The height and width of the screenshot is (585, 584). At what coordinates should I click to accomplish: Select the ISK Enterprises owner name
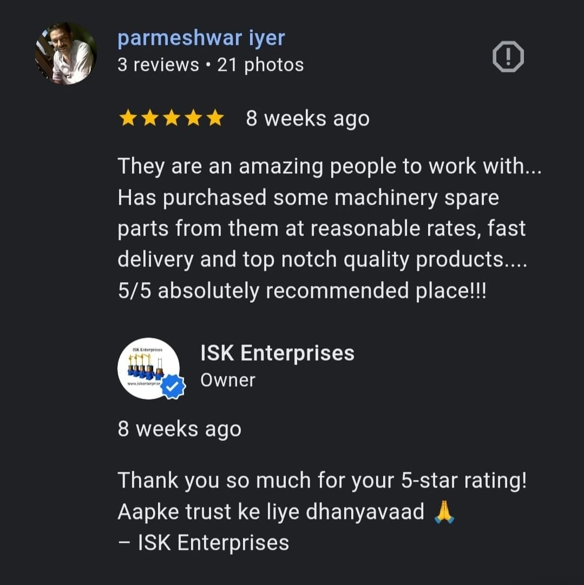pos(277,353)
